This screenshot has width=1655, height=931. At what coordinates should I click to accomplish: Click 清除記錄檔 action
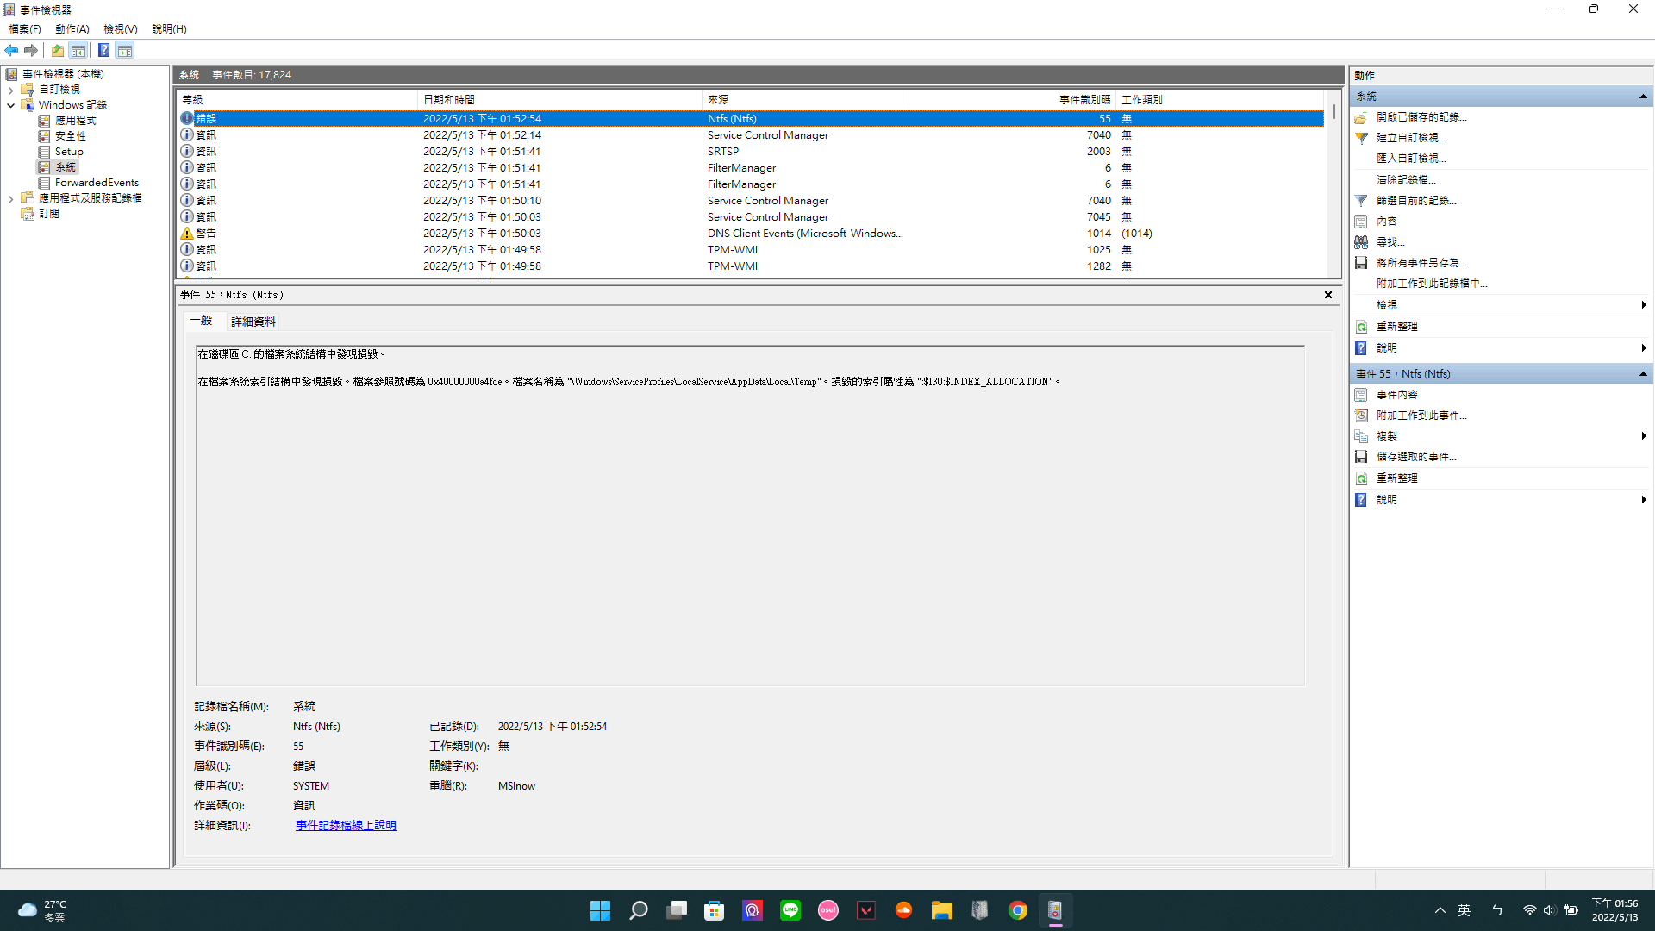[1406, 180]
